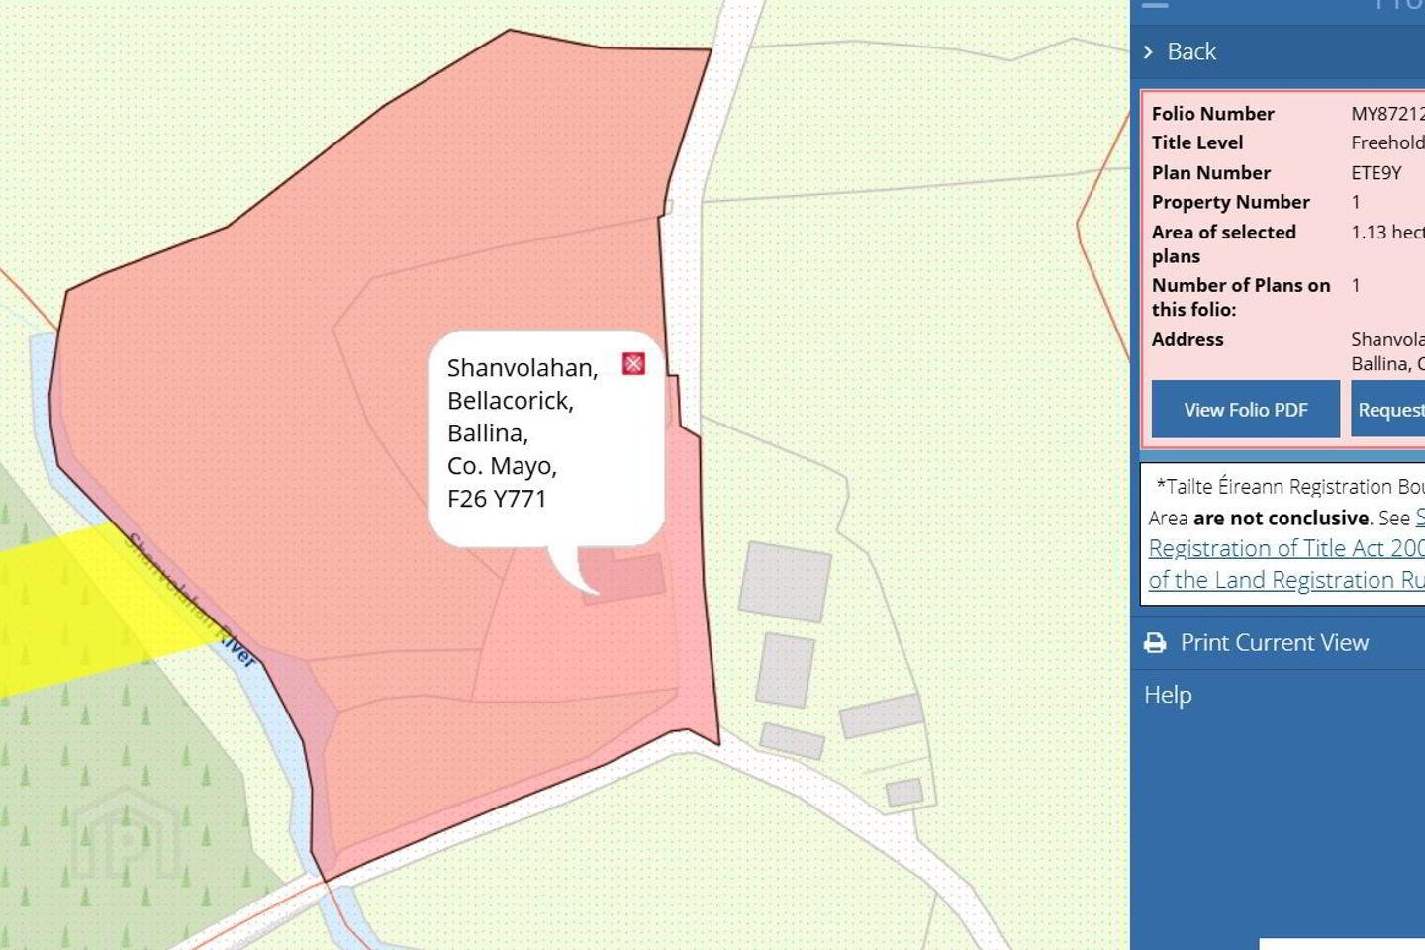The width and height of the screenshot is (1425, 950).
Task: Follow the Registration of Title Act link
Action: click(1286, 548)
